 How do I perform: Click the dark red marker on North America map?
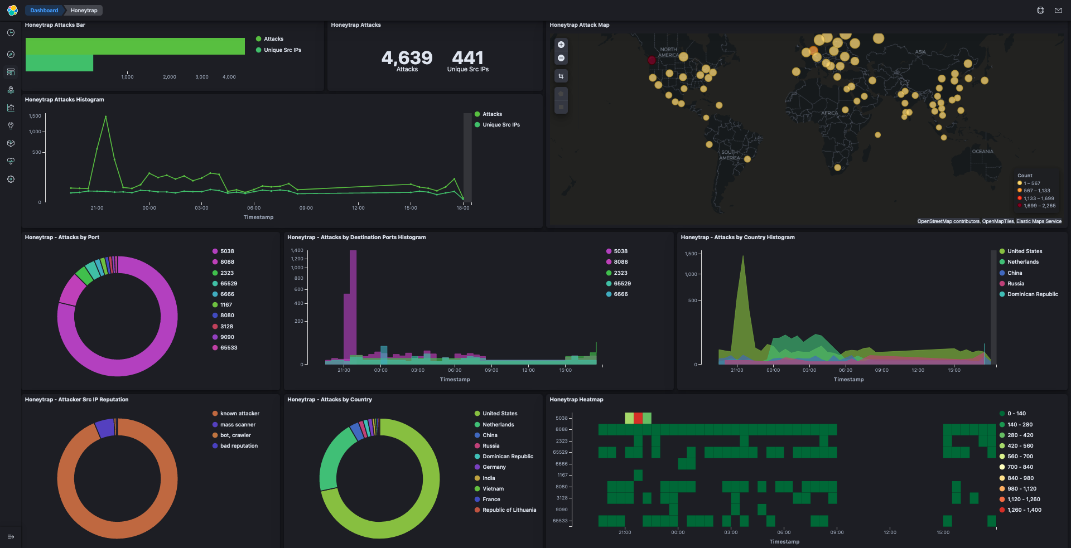(652, 60)
